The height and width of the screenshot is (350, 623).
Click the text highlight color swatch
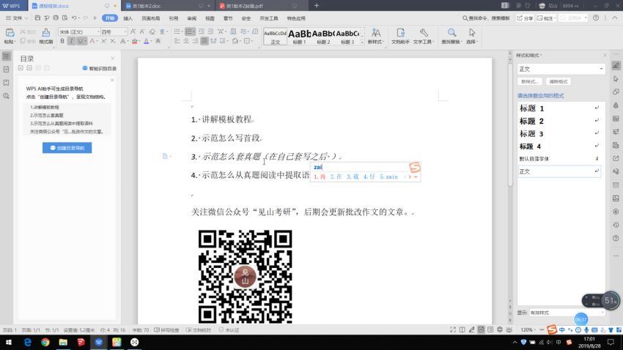(x=135, y=41)
